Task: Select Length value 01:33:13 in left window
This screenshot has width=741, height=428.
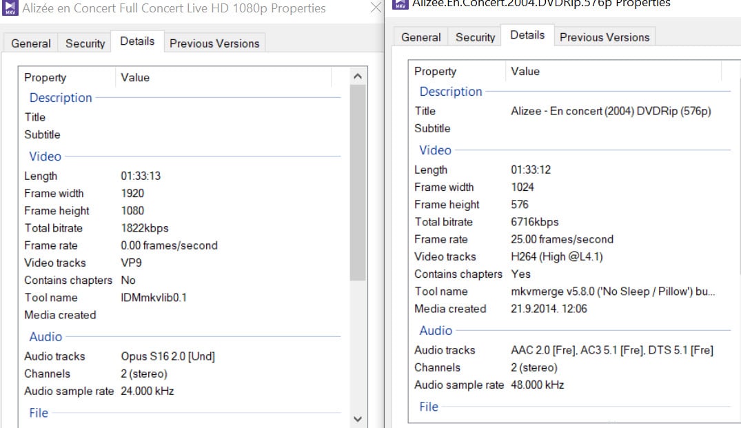Action: [141, 176]
